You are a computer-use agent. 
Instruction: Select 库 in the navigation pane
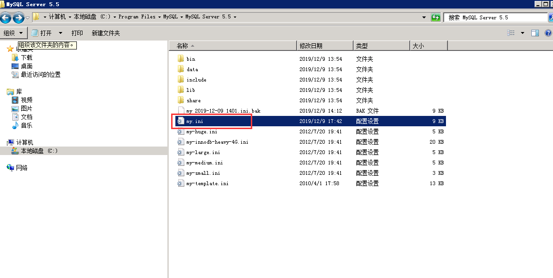19,91
